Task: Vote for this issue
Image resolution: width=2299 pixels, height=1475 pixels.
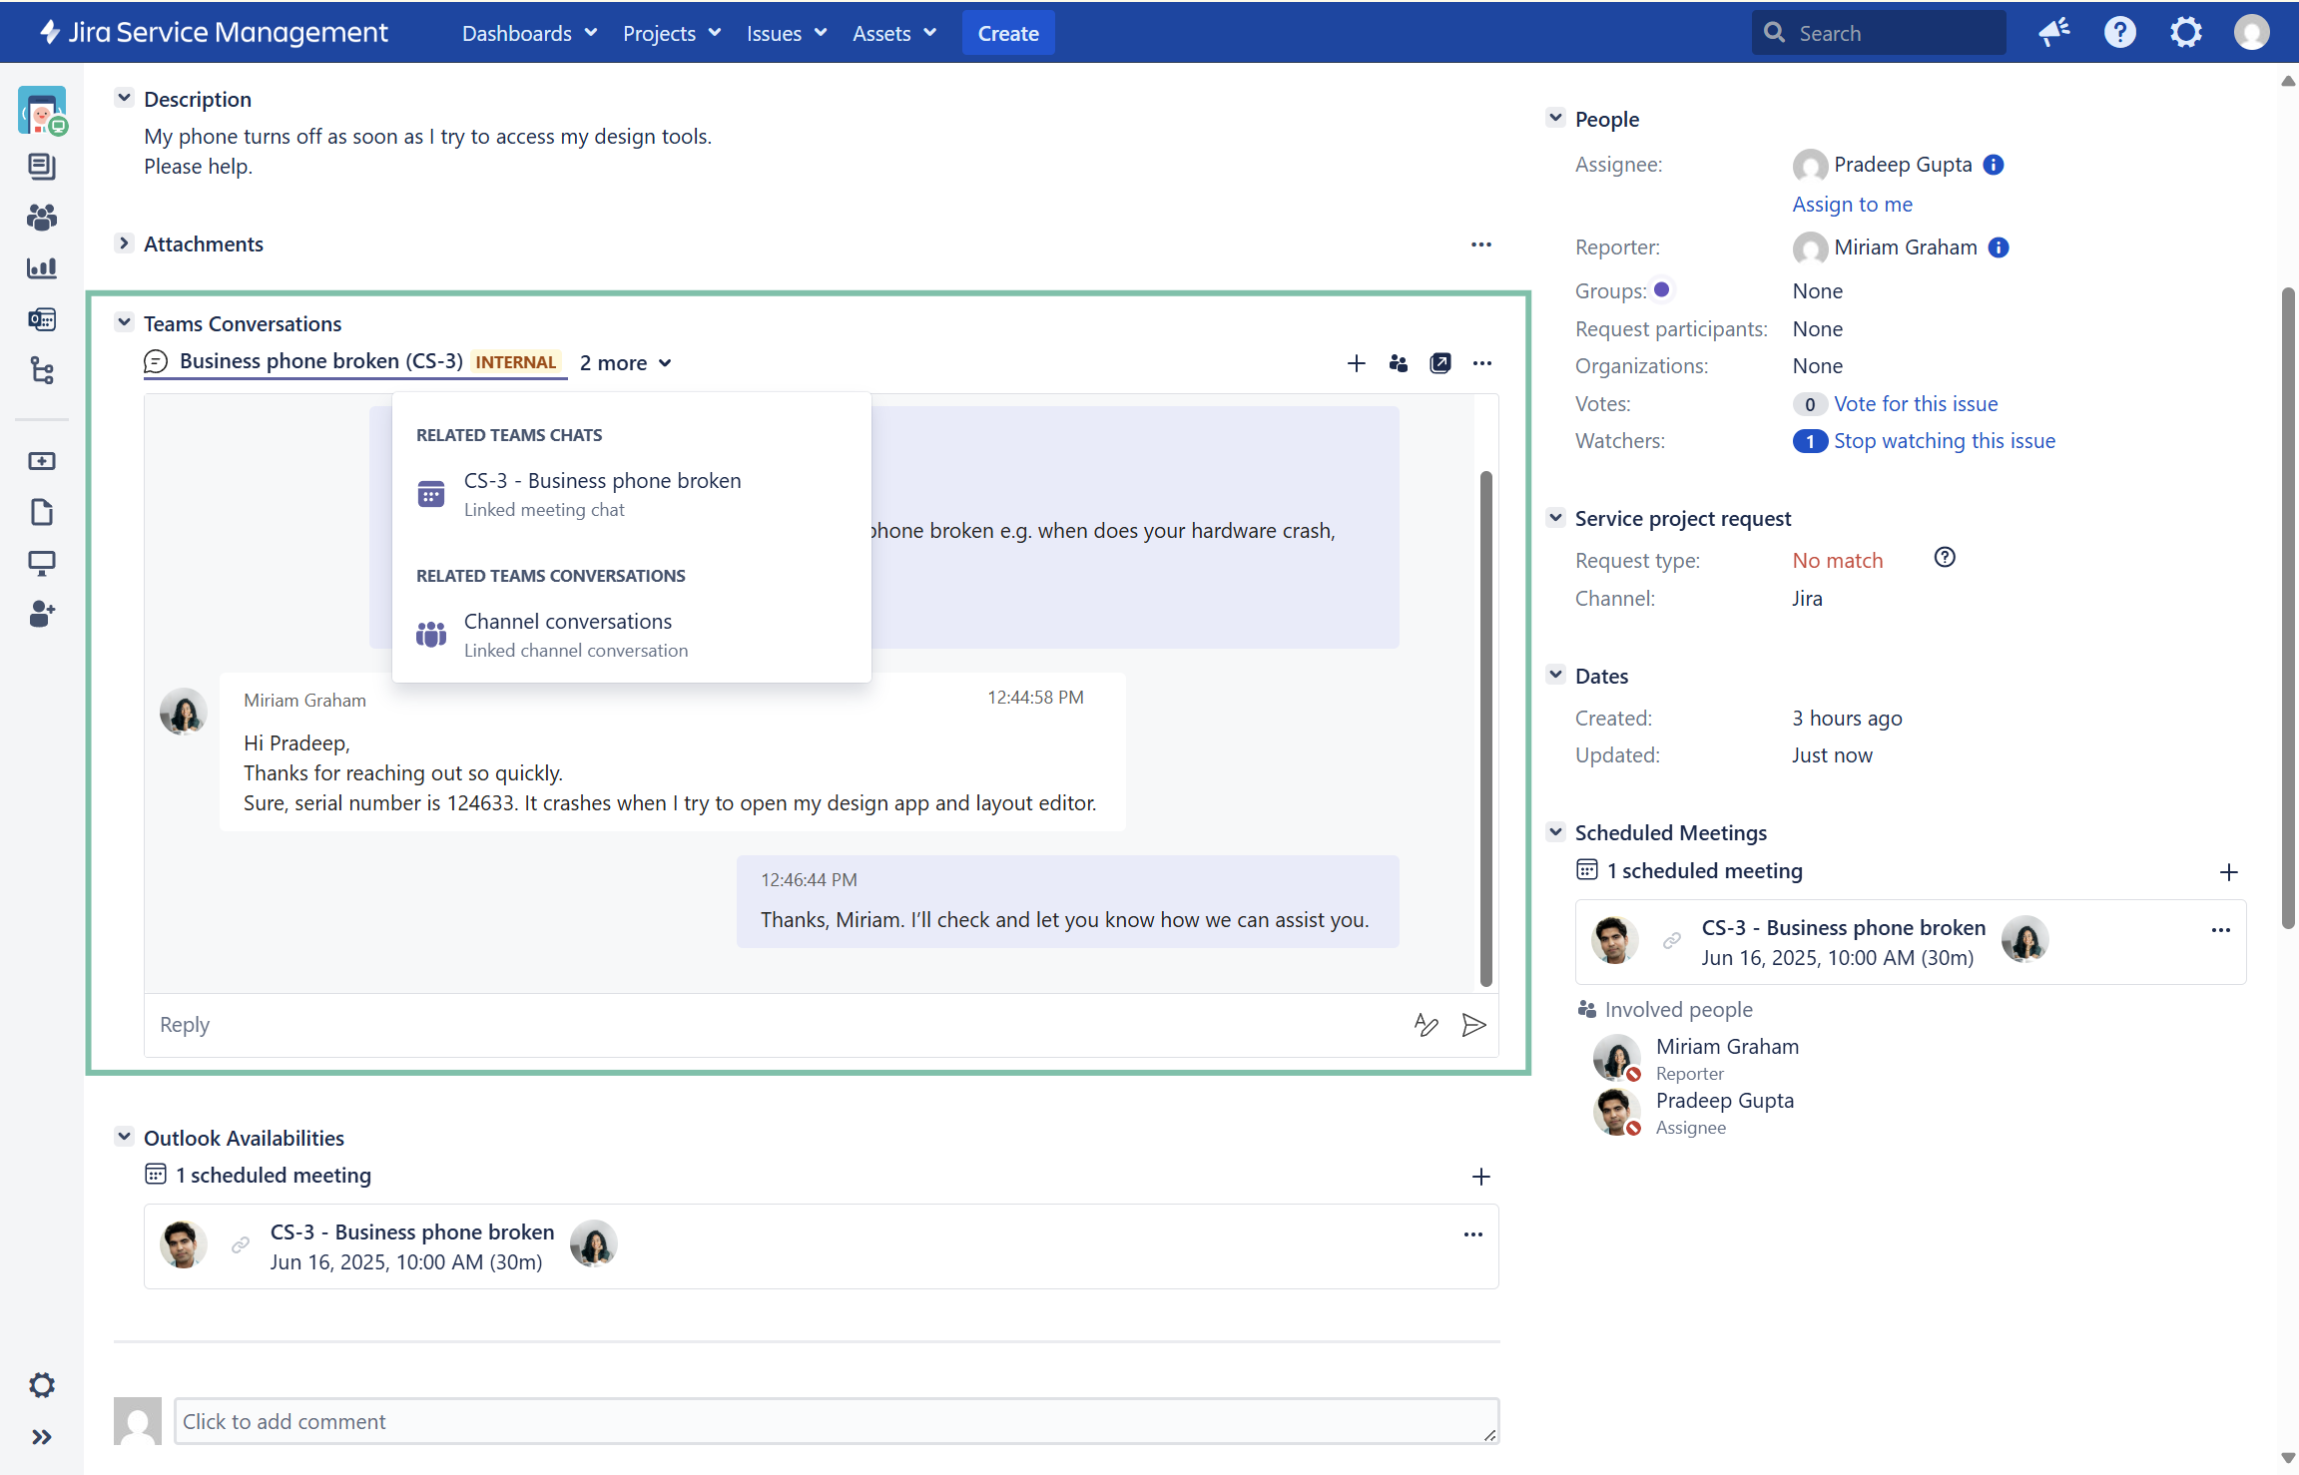Action: pyautogui.click(x=1915, y=404)
